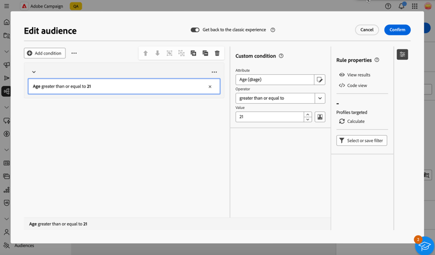Image resolution: width=435 pixels, height=255 pixels.
Task: Open the Operator dropdown
Action: 320,99
